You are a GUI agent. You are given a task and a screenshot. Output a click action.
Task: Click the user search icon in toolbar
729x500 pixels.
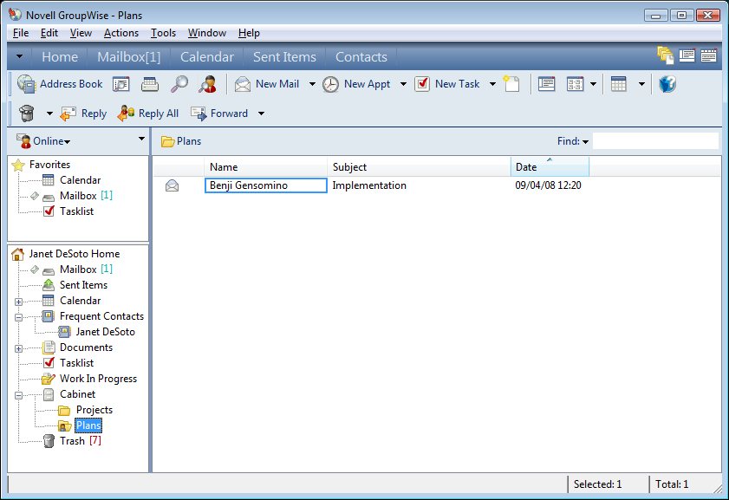207,84
